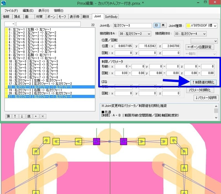The image size is (221, 194).
Task: Click the ↑制限値初期化 button
Action: pos(203,82)
